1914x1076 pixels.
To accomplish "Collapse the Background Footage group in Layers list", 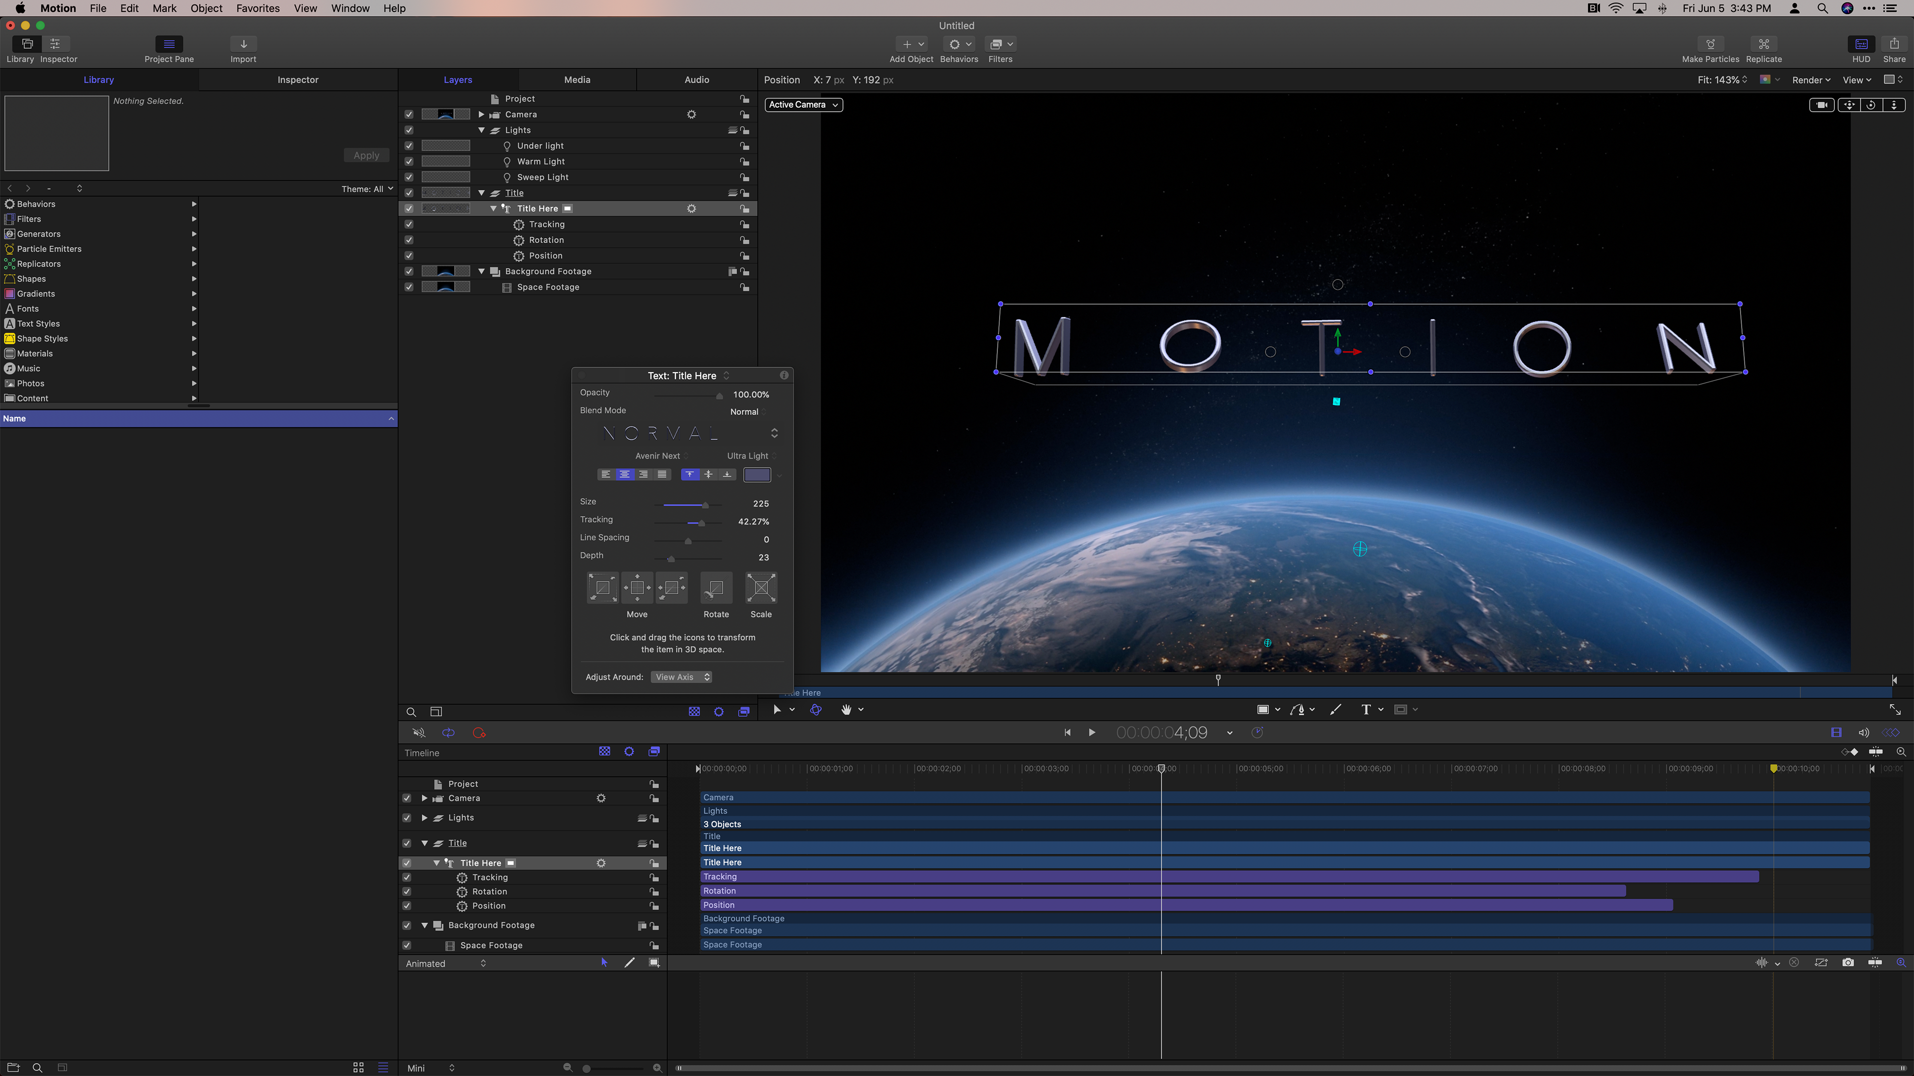I will pos(481,271).
